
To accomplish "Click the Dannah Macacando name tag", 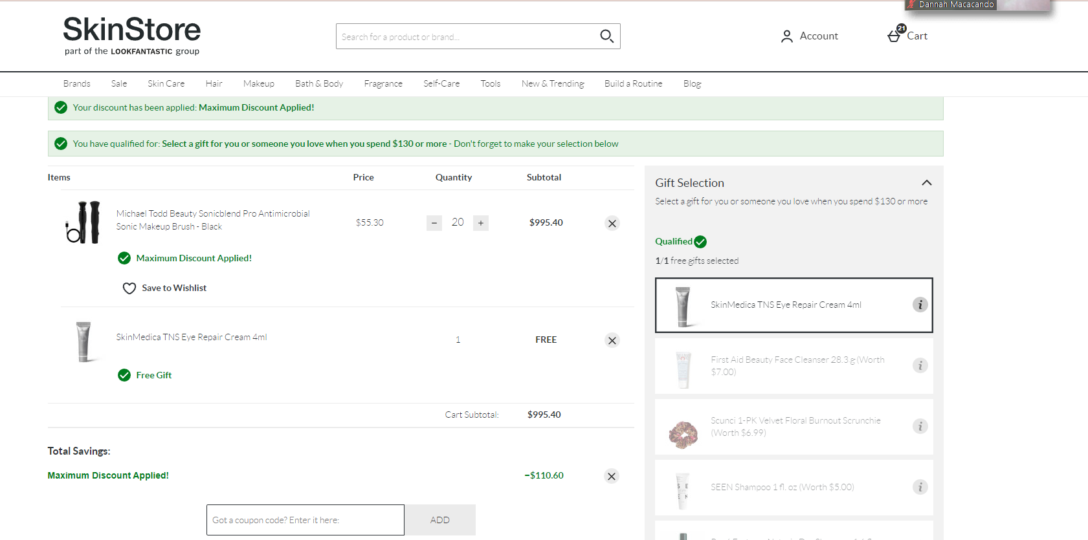I will (x=956, y=5).
